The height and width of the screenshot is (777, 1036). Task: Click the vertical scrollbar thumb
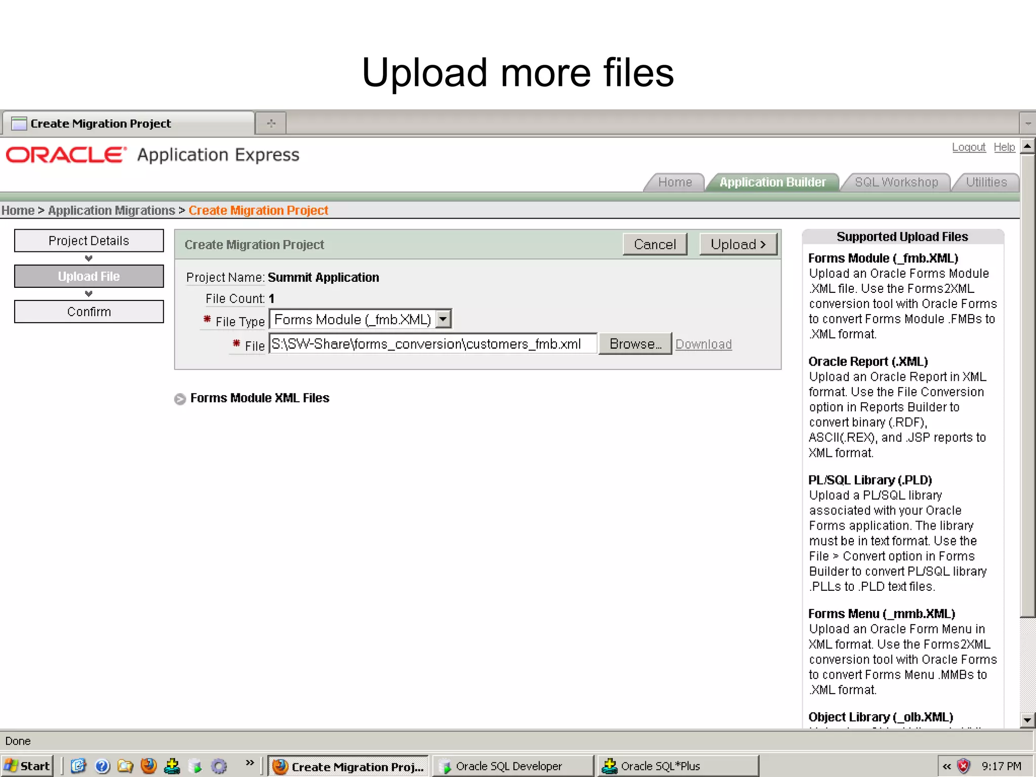tap(1027, 386)
